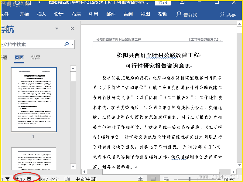243x182 pixels.
Task: Click the zoom slider handle
Action: (190, 179)
